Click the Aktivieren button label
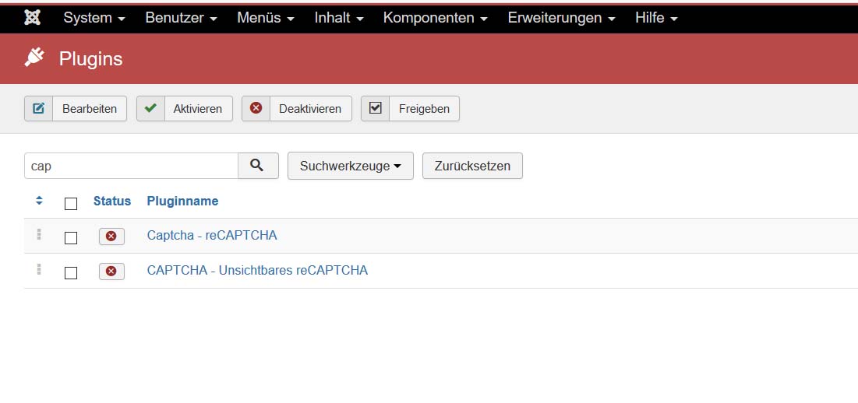The width and height of the screenshot is (858, 403). click(197, 109)
